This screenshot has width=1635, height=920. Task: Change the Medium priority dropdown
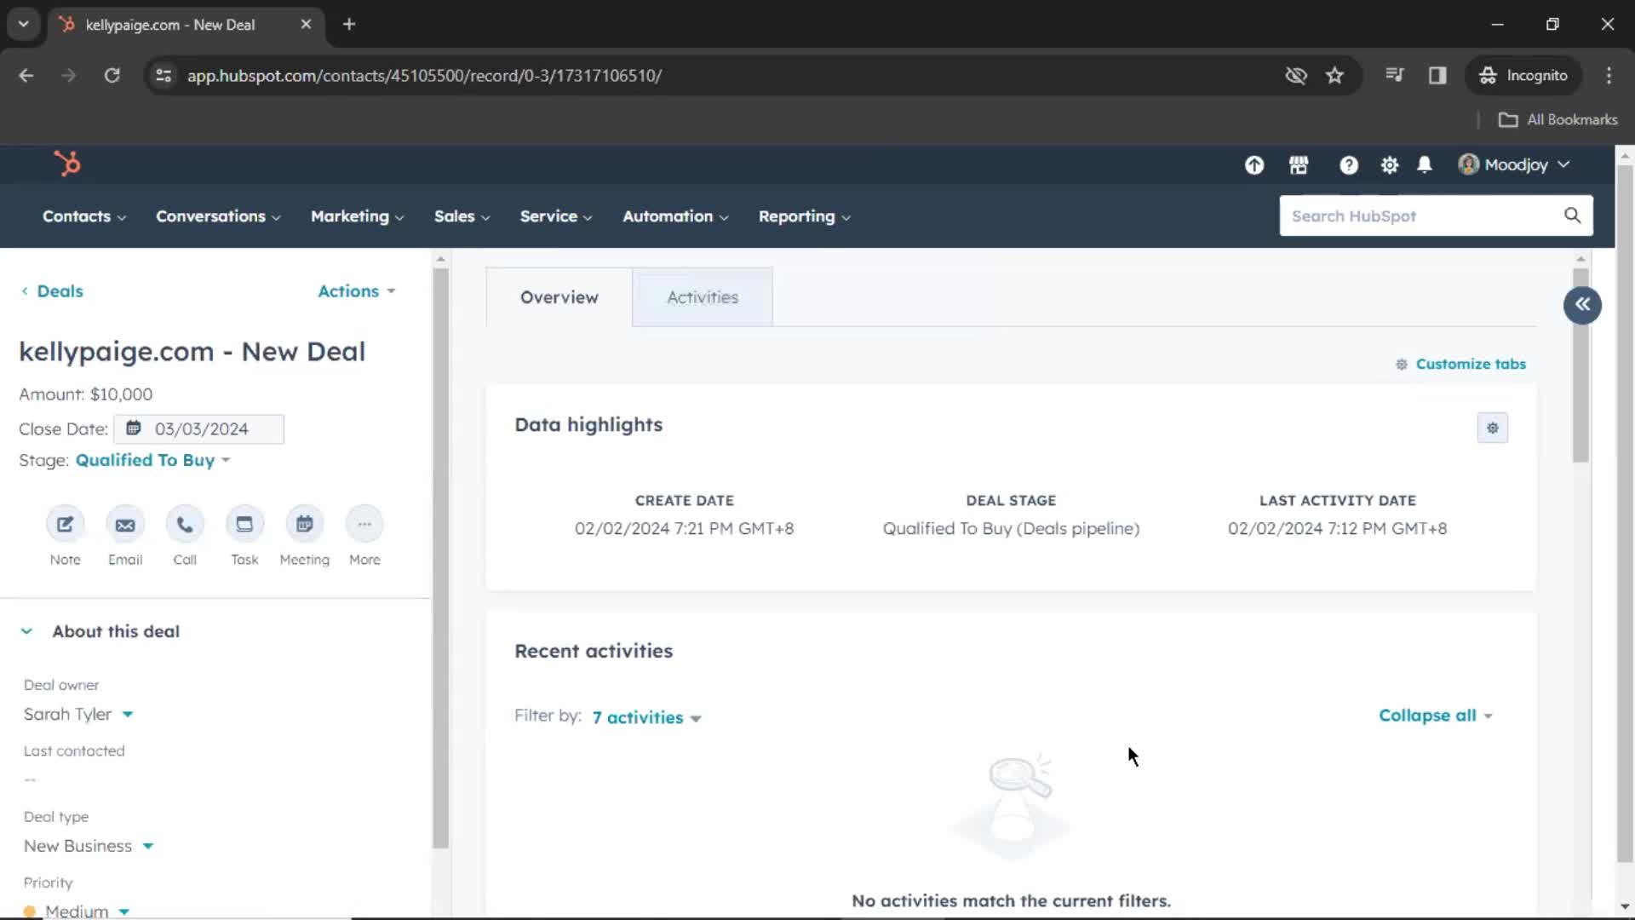(77, 911)
